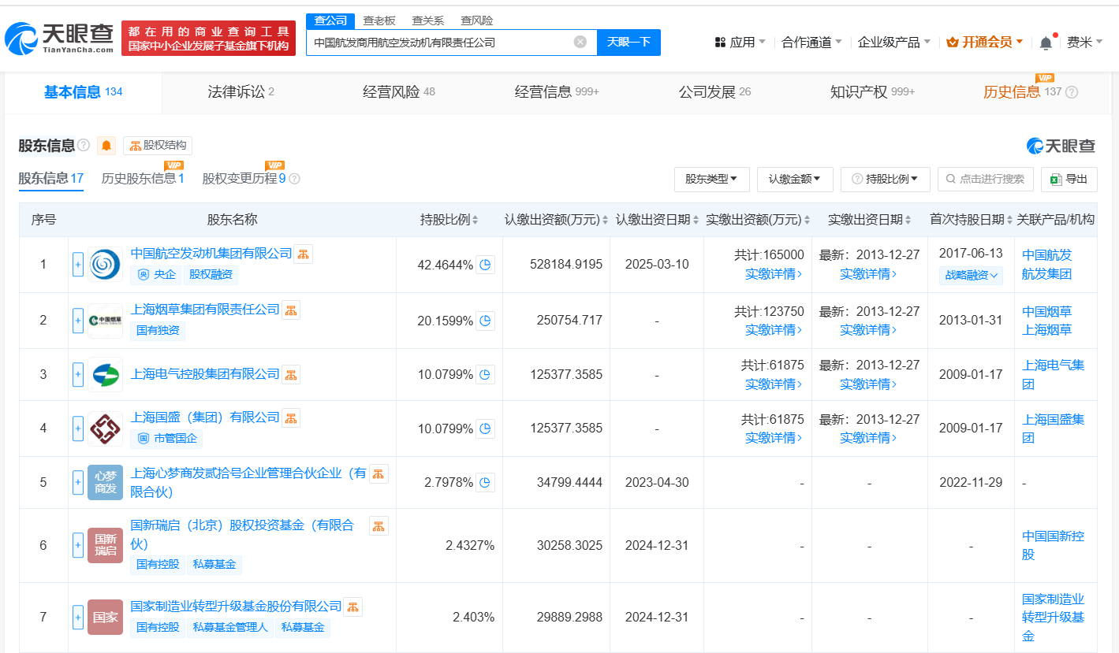Open pie chart for 42.4644% shareholding
1119x653 pixels.
coord(486,265)
